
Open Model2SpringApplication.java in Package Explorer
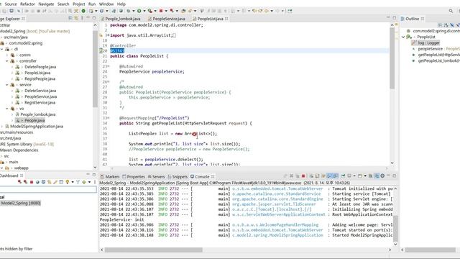click(37, 127)
